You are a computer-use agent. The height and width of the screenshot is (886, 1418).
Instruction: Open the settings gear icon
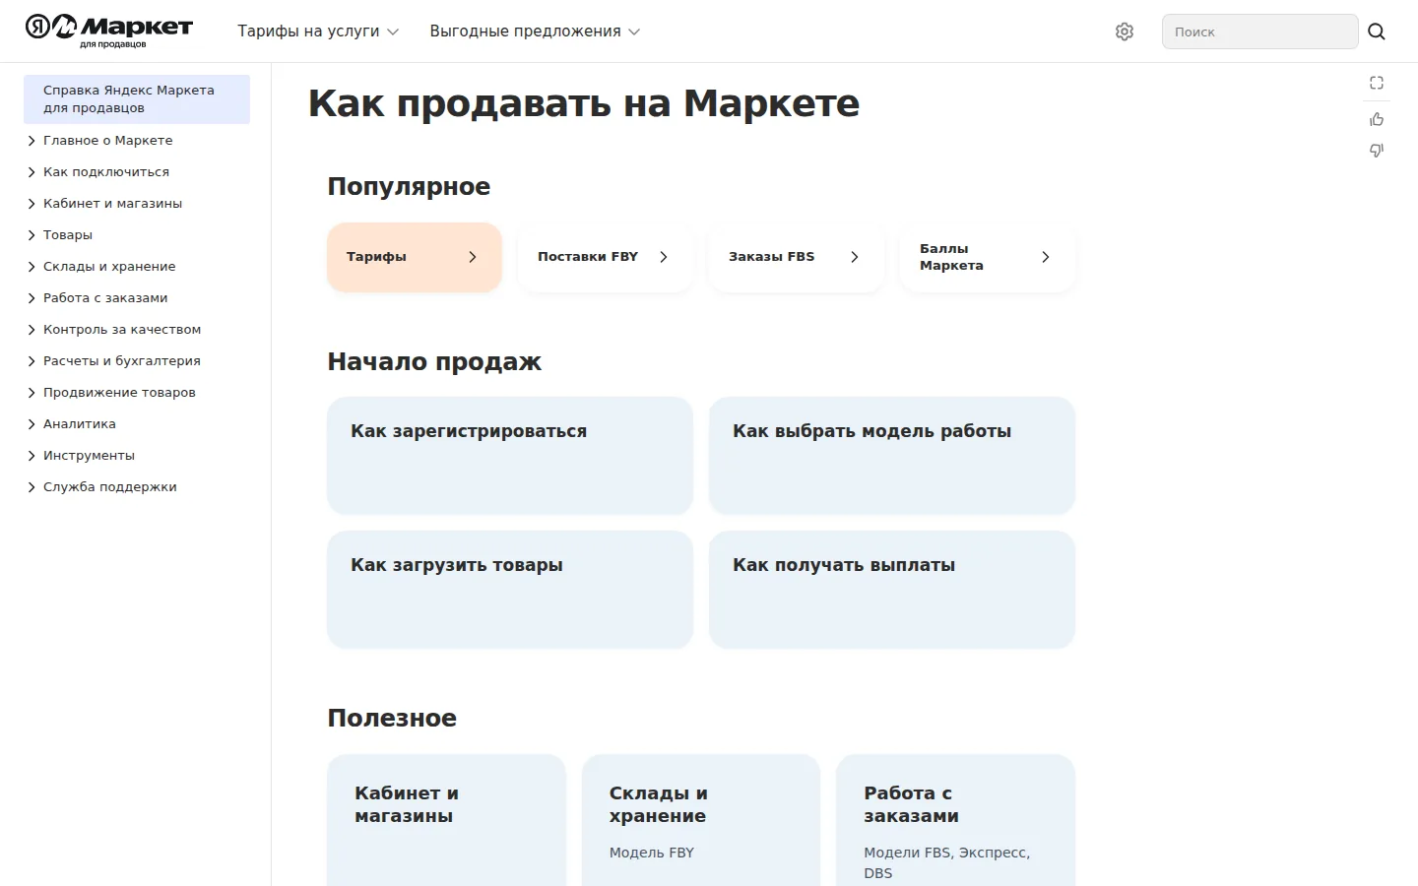pos(1125,32)
